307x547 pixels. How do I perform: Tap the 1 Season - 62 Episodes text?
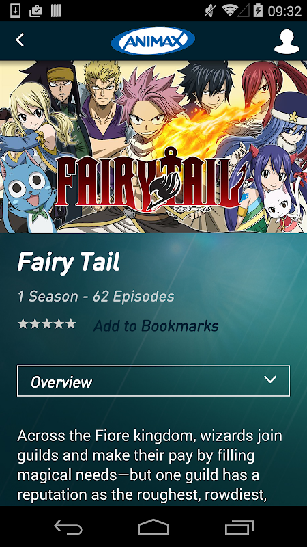96,297
